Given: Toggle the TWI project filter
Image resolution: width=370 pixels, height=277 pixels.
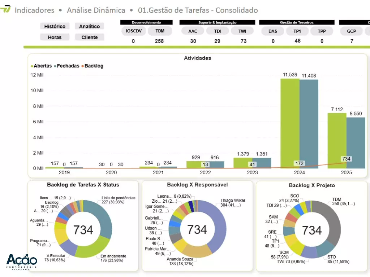Looking at the screenshot, I should (x=242, y=31).
